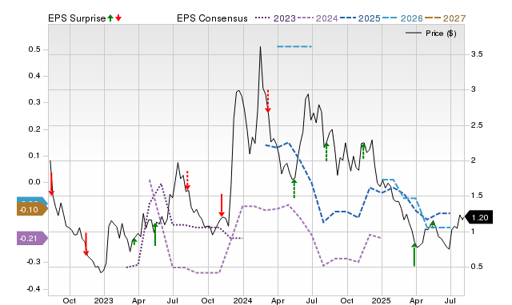Click the tall green arrow in May 2023
The width and height of the screenshot is (512, 305).
[155, 234]
